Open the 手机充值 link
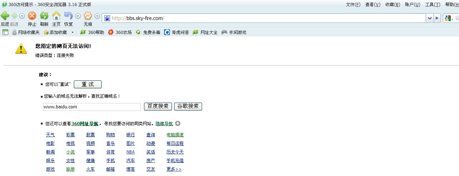 tap(175, 161)
